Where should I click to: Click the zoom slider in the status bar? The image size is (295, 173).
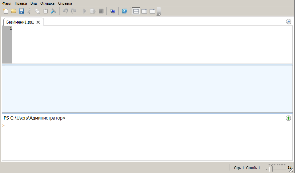click(x=272, y=168)
